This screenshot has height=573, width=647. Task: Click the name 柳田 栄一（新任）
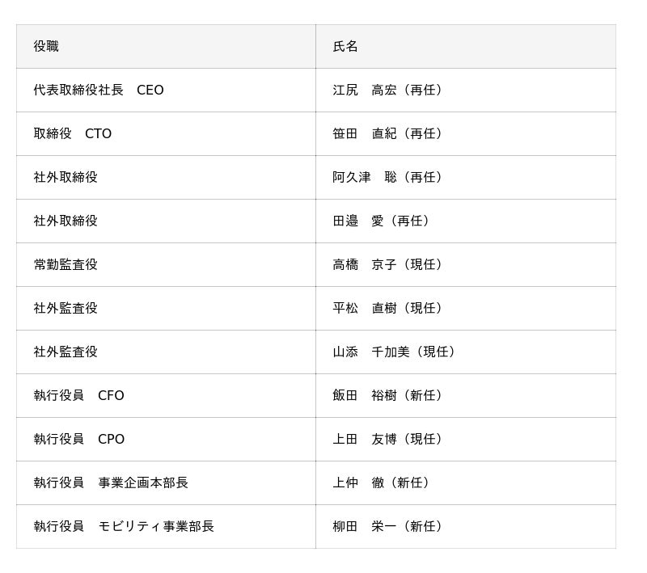click(x=390, y=526)
